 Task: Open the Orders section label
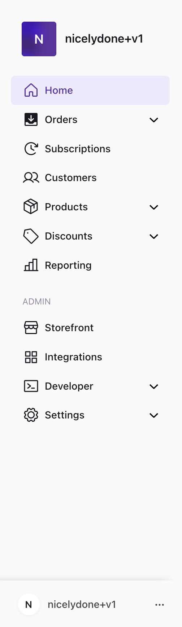61,119
